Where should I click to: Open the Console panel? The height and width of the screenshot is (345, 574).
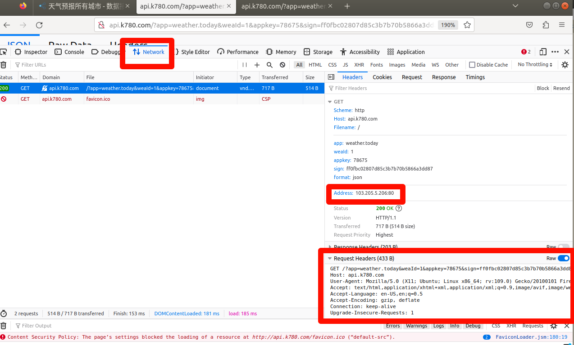click(69, 52)
